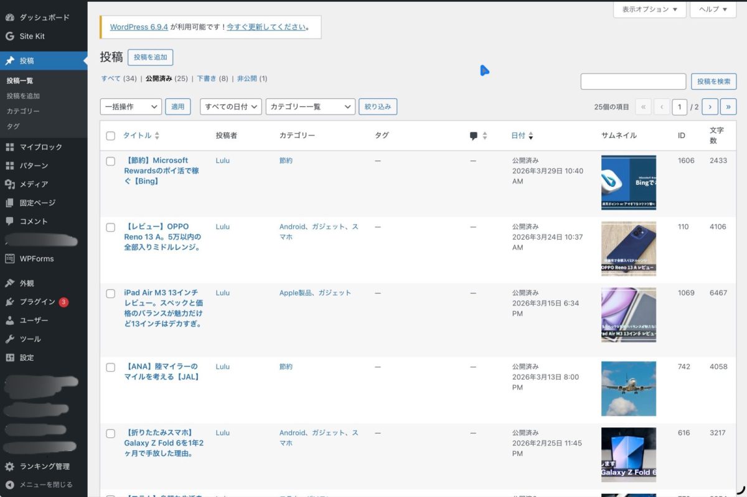The width and height of the screenshot is (747, 497).
Task: Toggle the select-all checkbox in table header
Action: [111, 136]
